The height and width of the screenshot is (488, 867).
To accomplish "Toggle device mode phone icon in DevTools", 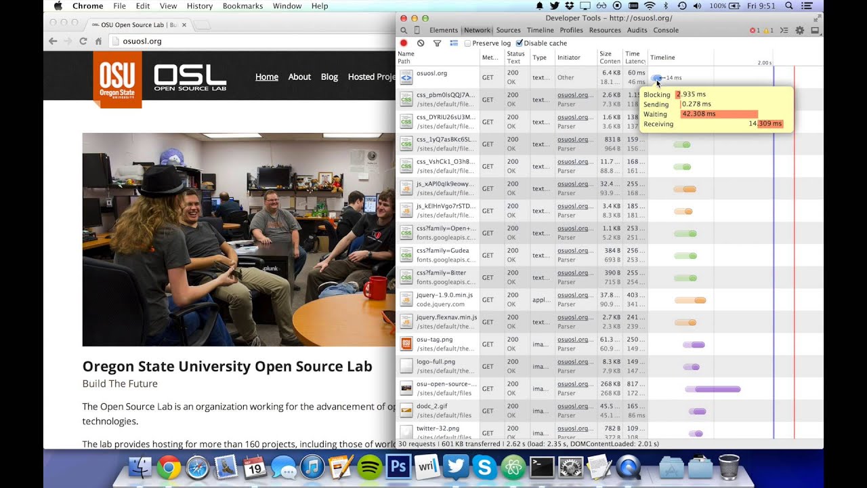I will 417,30.
